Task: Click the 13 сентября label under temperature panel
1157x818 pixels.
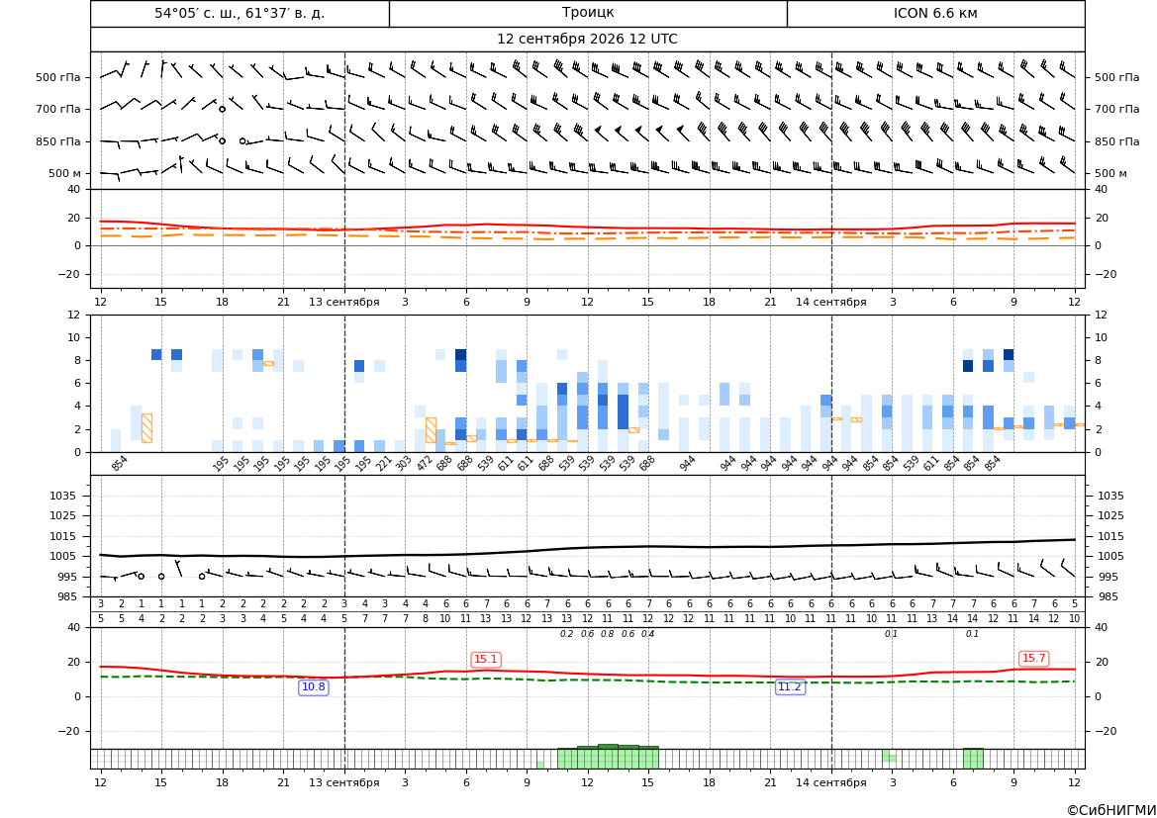Action: click(343, 302)
